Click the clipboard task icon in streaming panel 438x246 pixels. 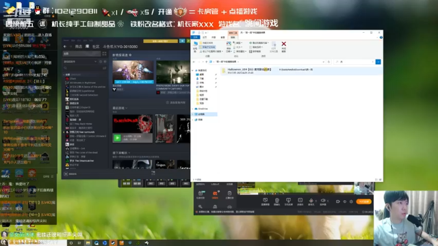pyautogui.click(x=229, y=193)
